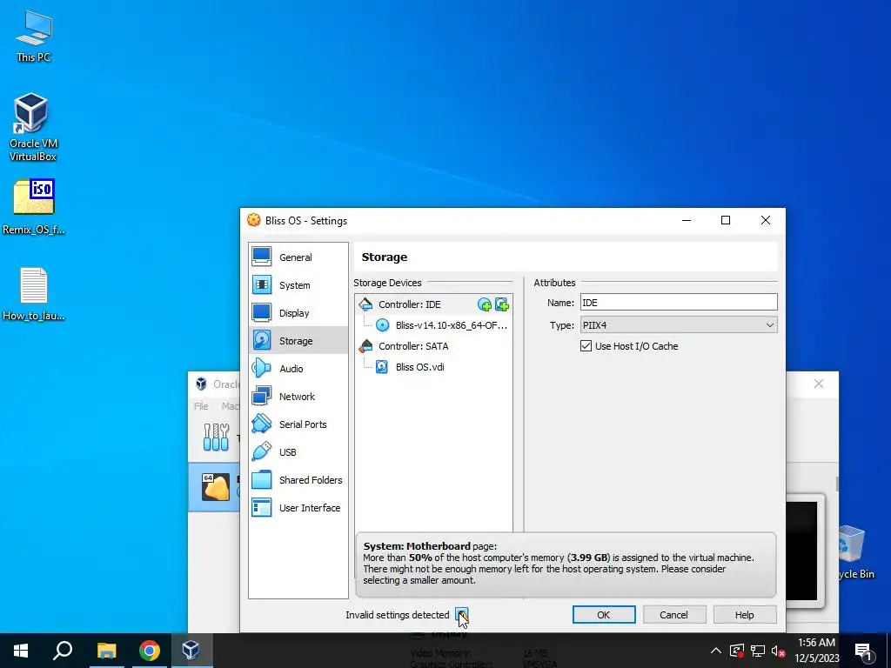Select the Controller: IDE tree row

coord(434,304)
